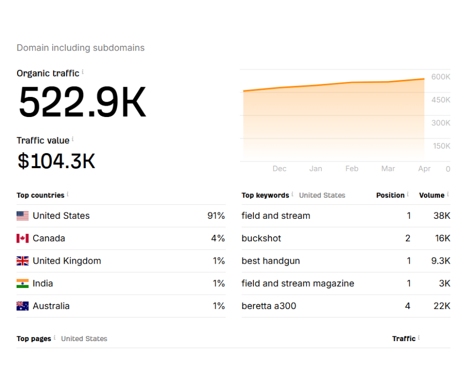Click the 600K chart axis label
The width and height of the screenshot is (458, 384).
[x=441, y=77]
